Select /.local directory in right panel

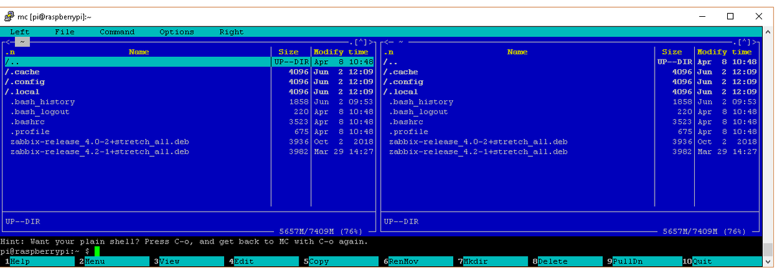coord(570,92)
